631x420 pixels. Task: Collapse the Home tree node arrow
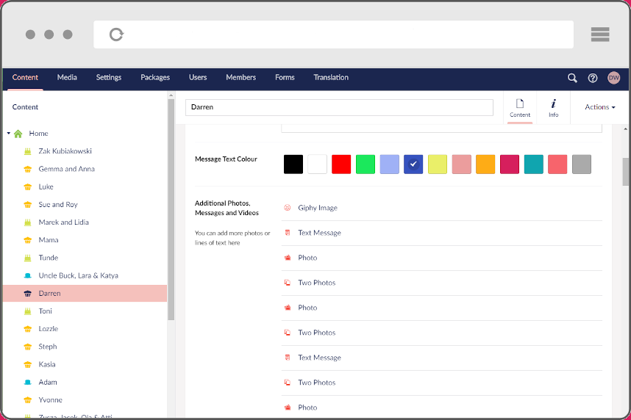click(x=9, y=134)
